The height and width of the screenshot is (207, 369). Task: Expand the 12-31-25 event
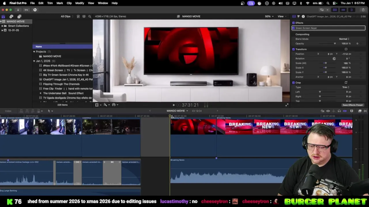2,30
